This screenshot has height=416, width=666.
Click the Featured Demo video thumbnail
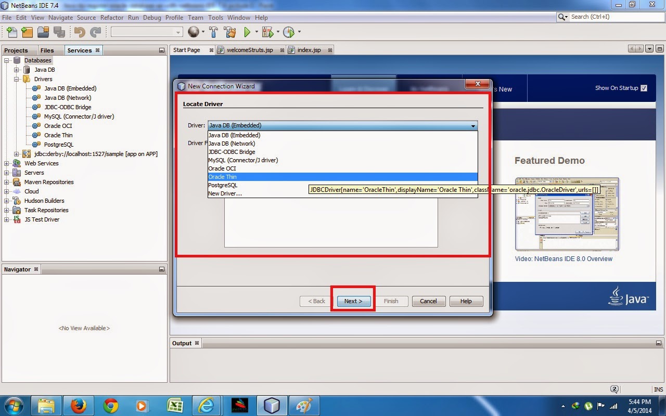567,214
